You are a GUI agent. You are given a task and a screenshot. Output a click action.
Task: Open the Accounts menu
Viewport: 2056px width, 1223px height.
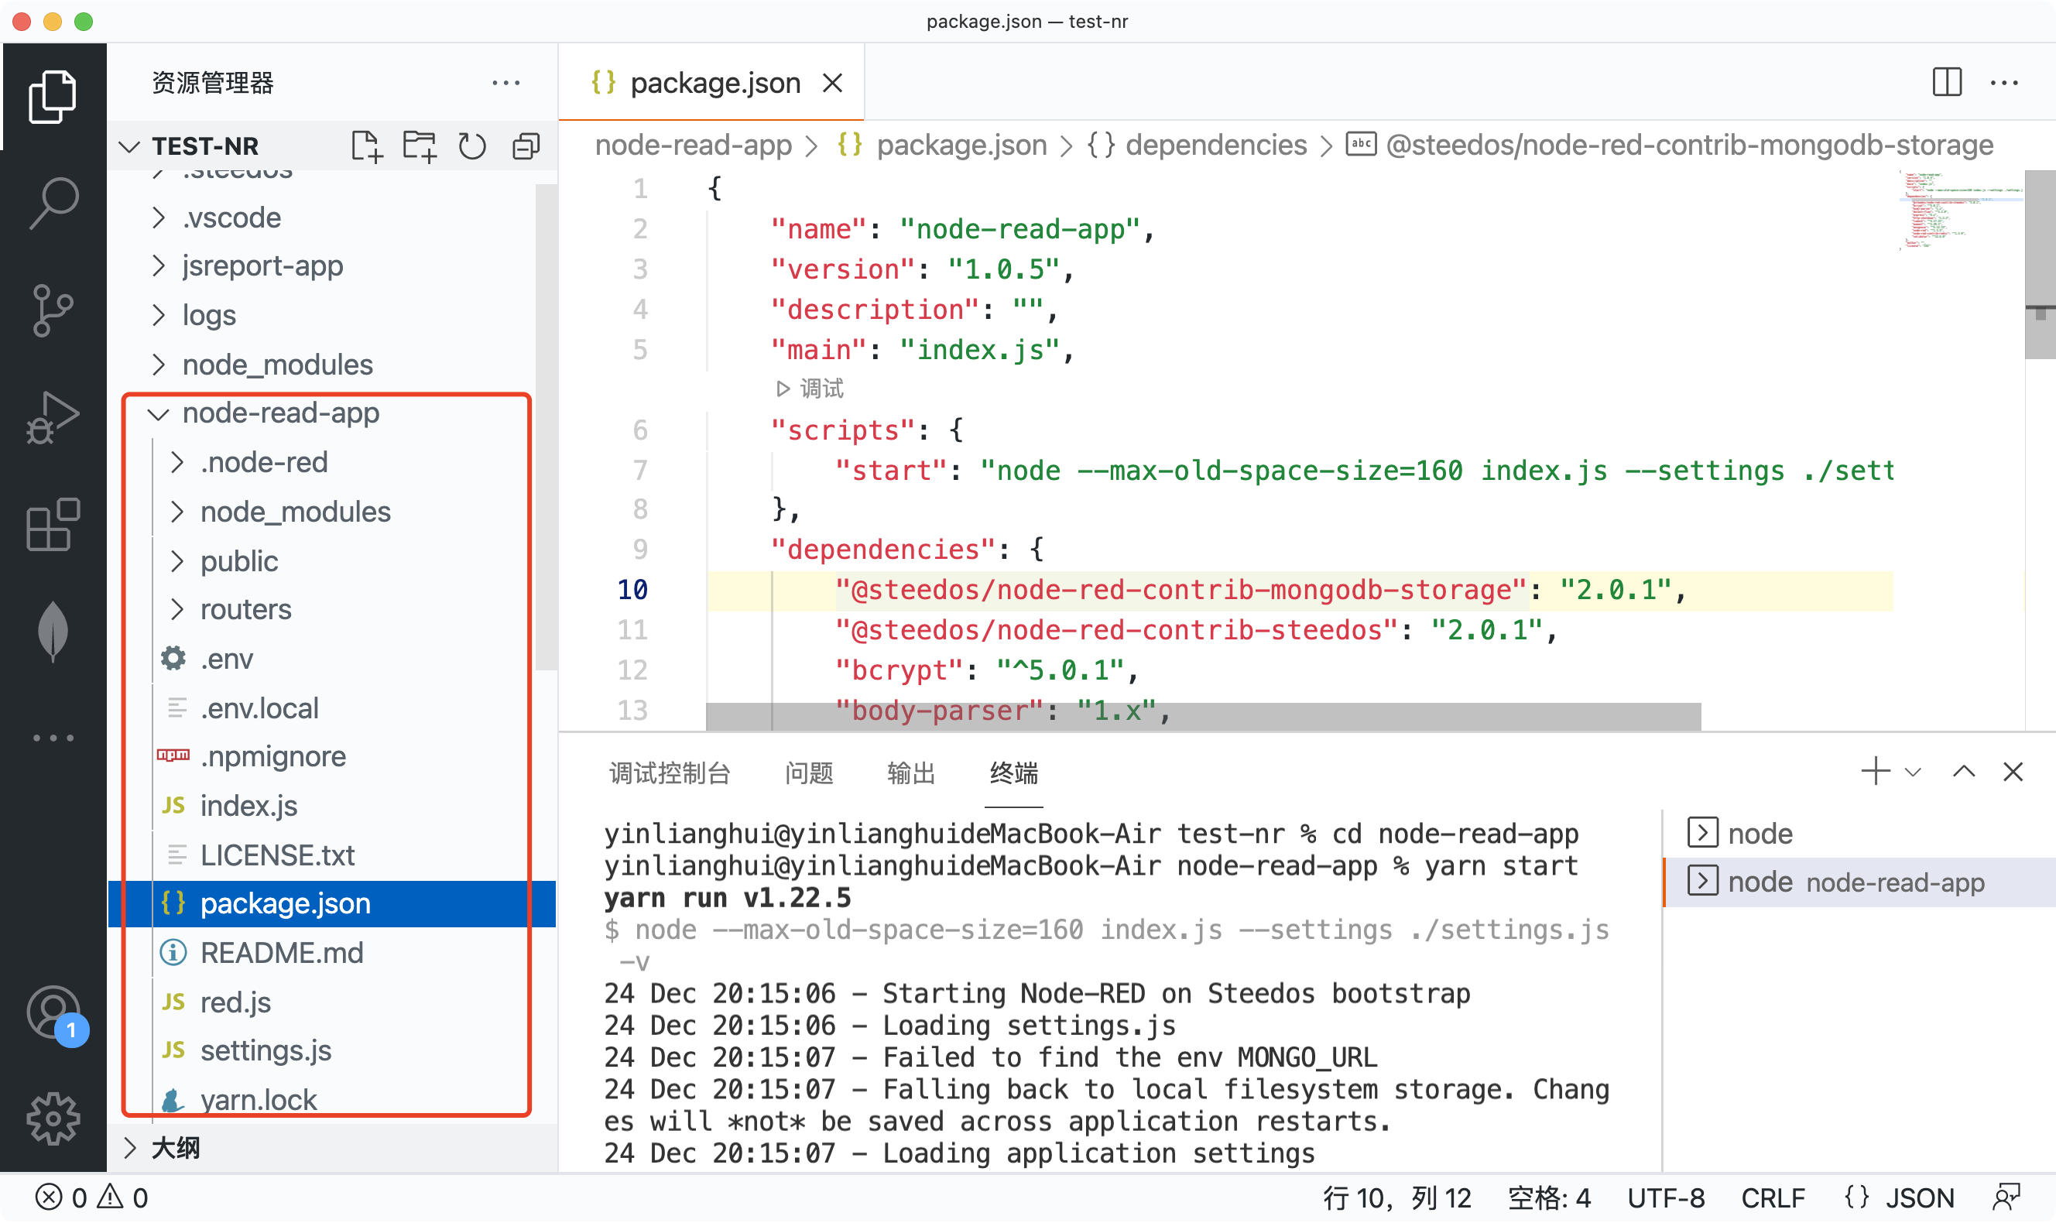tap(54, 1016)
